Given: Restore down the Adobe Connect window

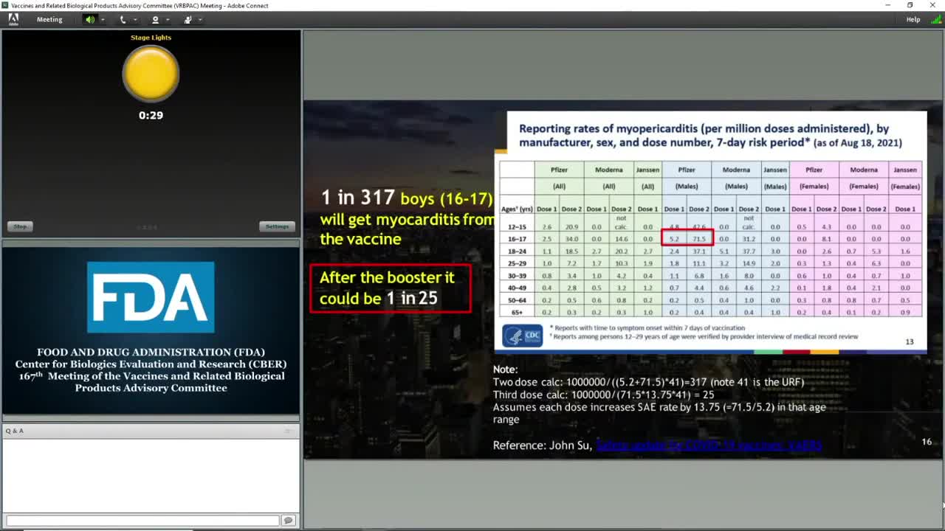Looking at the screenshot, I should click(910, 5).
